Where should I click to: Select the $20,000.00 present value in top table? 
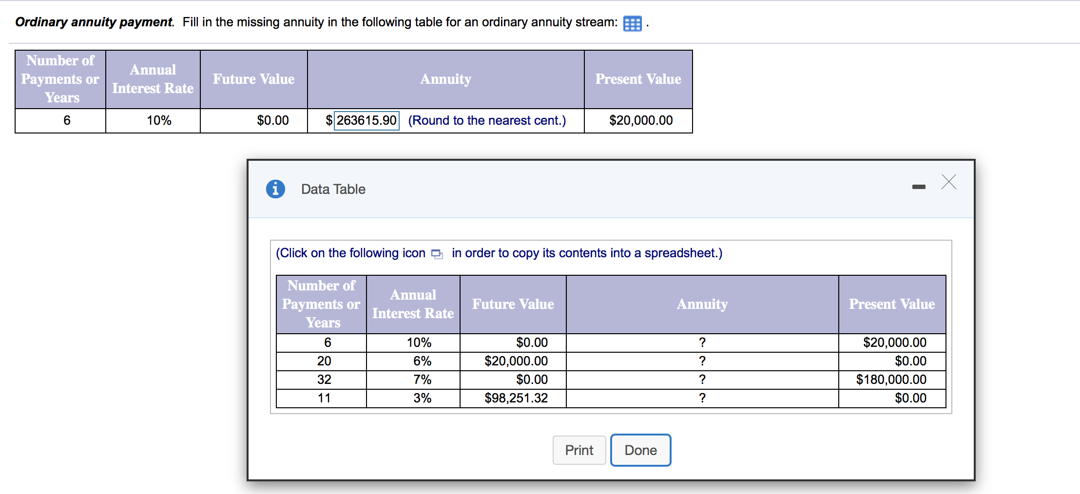click(640, 120)
